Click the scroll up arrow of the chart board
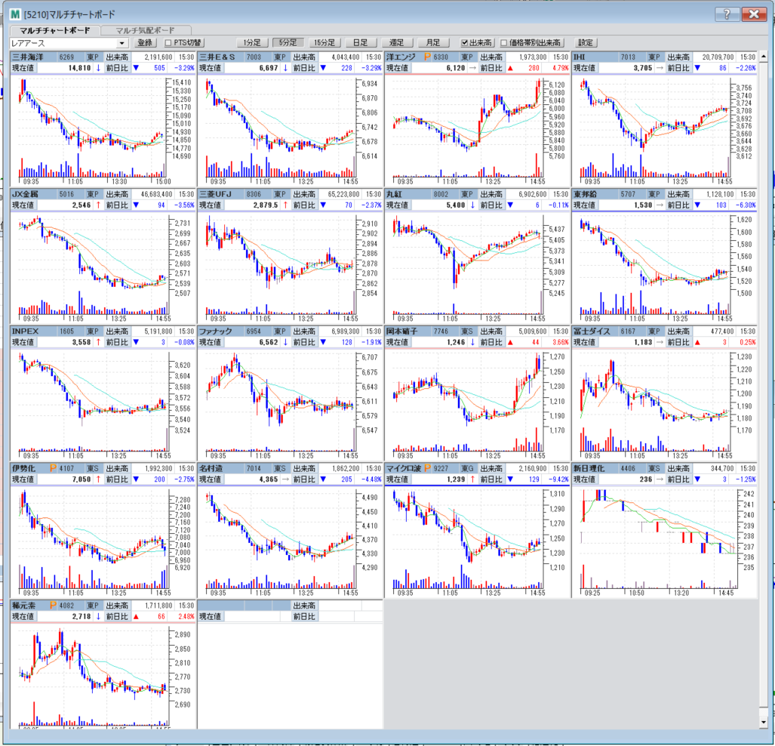The width and height of the screenshot is (775, 746). (x=764, y=55)
